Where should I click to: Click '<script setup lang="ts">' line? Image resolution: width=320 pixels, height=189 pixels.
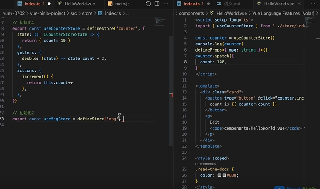224,20
